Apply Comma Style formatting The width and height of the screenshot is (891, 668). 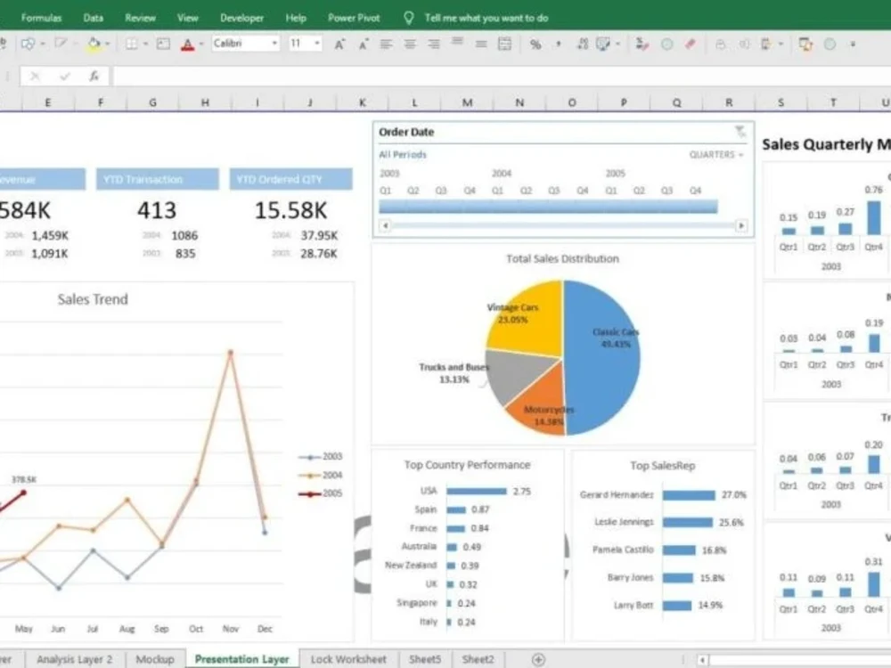(559, 44)
